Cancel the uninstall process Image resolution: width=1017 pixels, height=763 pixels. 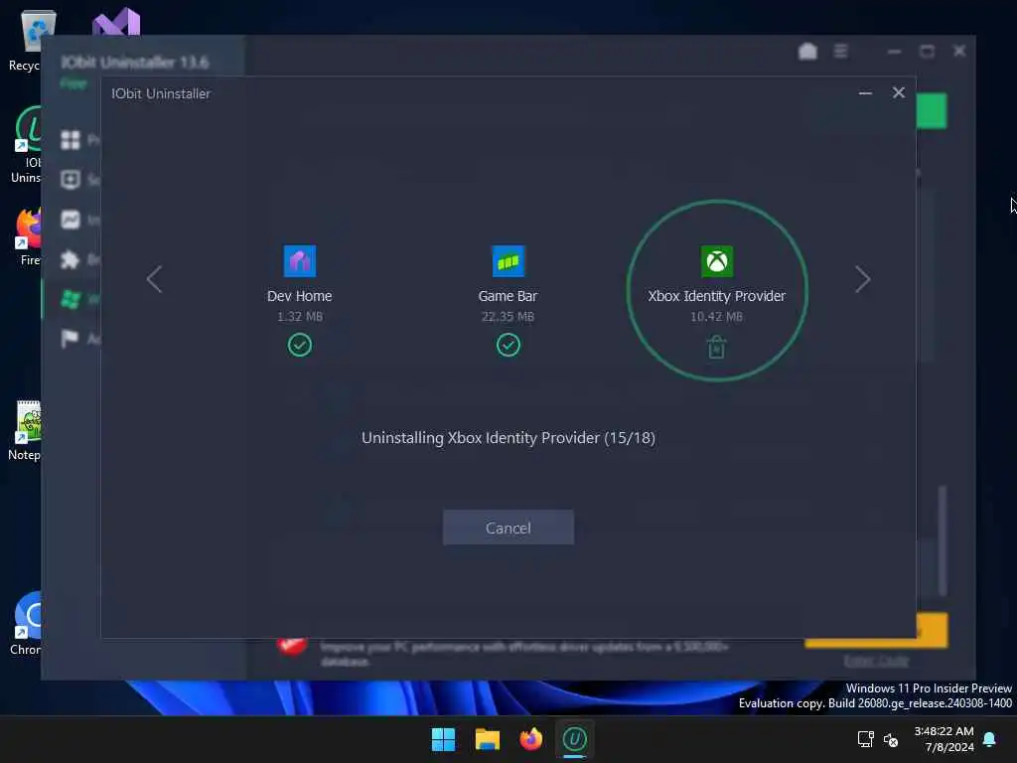(508, 528)
